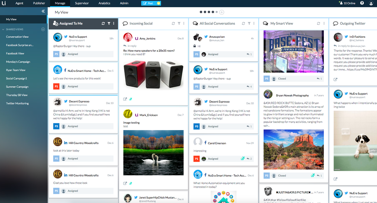Viewport: 377px width, 203px height.
Task: Open Conversation View in sidebar
Action: click(17, 37)
